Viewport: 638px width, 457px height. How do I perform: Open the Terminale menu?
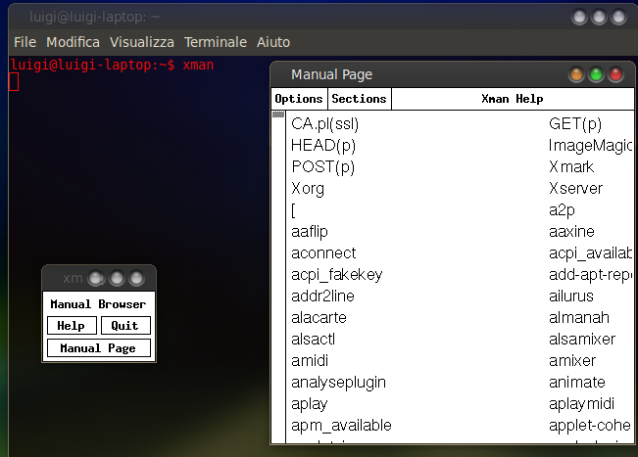[216, 42]
